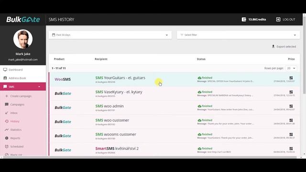Open the SMS YourGuitars - el. guitars row
Viewport: 306px width, 172px height.
(x=174, y=79)
